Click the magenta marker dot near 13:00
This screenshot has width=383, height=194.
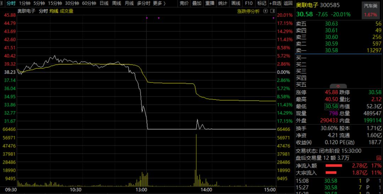click(147, 18)
